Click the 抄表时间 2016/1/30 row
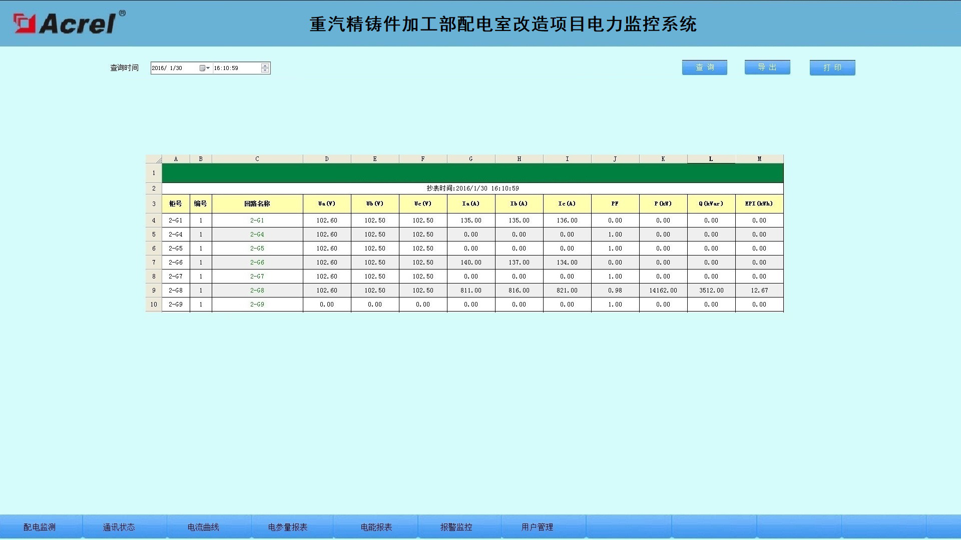This screenshot has height=540, width=961. pyautogui.click(x=472, y=188)
